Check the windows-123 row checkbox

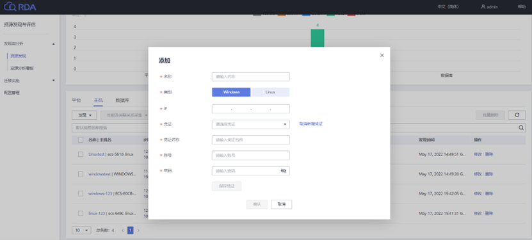81,193
